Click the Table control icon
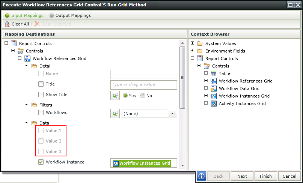Viewport: 303px width, 183px height. click(214, 73)
